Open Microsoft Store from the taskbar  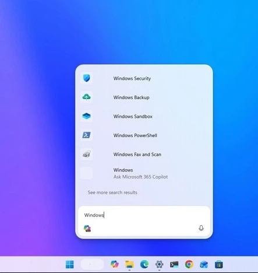(x=219, y=264)
